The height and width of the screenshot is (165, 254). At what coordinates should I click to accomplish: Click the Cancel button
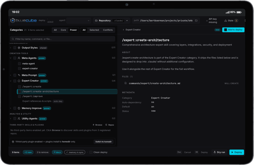click(187, 152)
